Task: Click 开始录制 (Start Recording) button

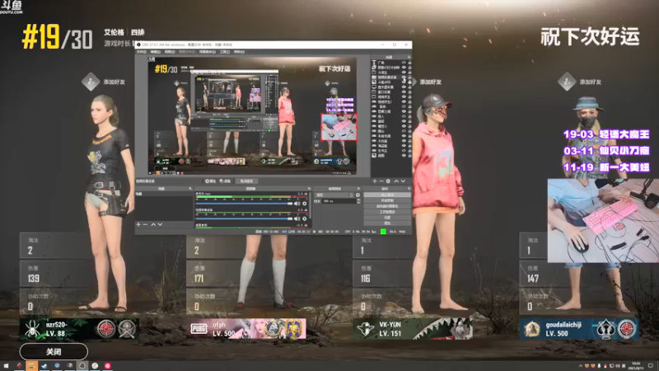Action: coord(387,200)
